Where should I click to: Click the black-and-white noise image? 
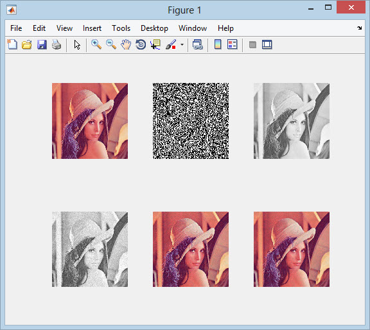pos(191,121)
